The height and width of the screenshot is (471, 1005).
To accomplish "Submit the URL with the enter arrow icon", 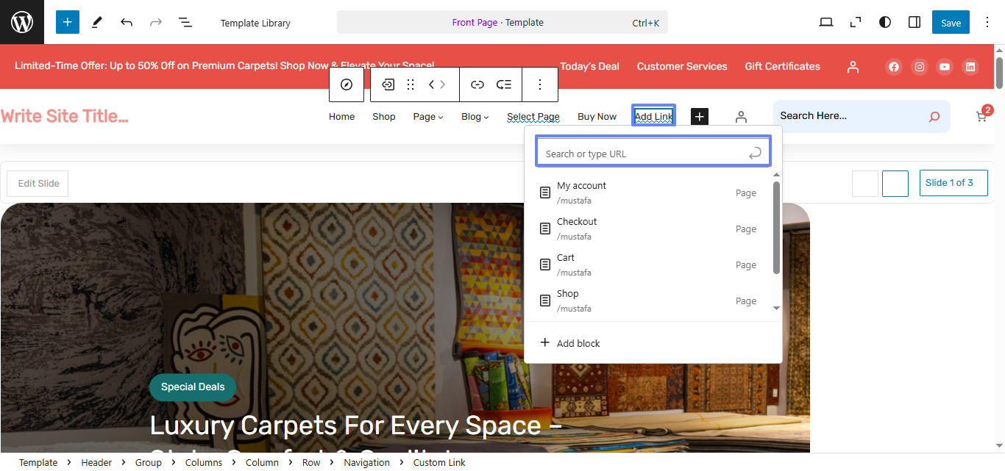I will tap(755, 154).
